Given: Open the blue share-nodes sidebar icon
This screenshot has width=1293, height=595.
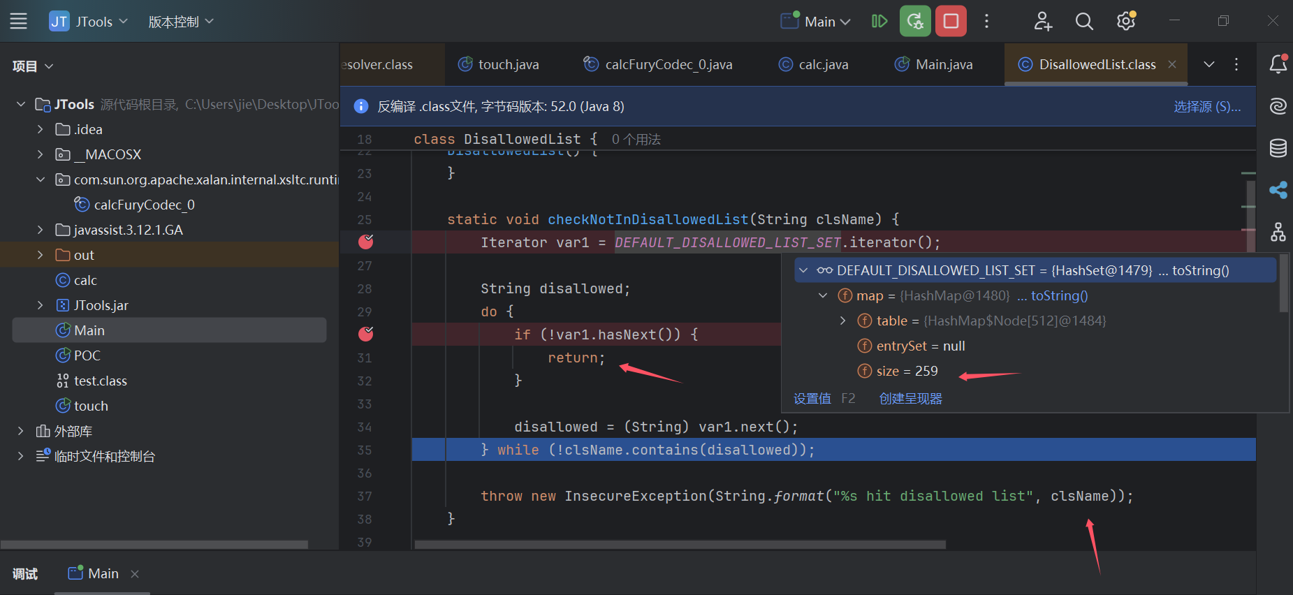Looking at the screenshot, I should point(1278,190).
